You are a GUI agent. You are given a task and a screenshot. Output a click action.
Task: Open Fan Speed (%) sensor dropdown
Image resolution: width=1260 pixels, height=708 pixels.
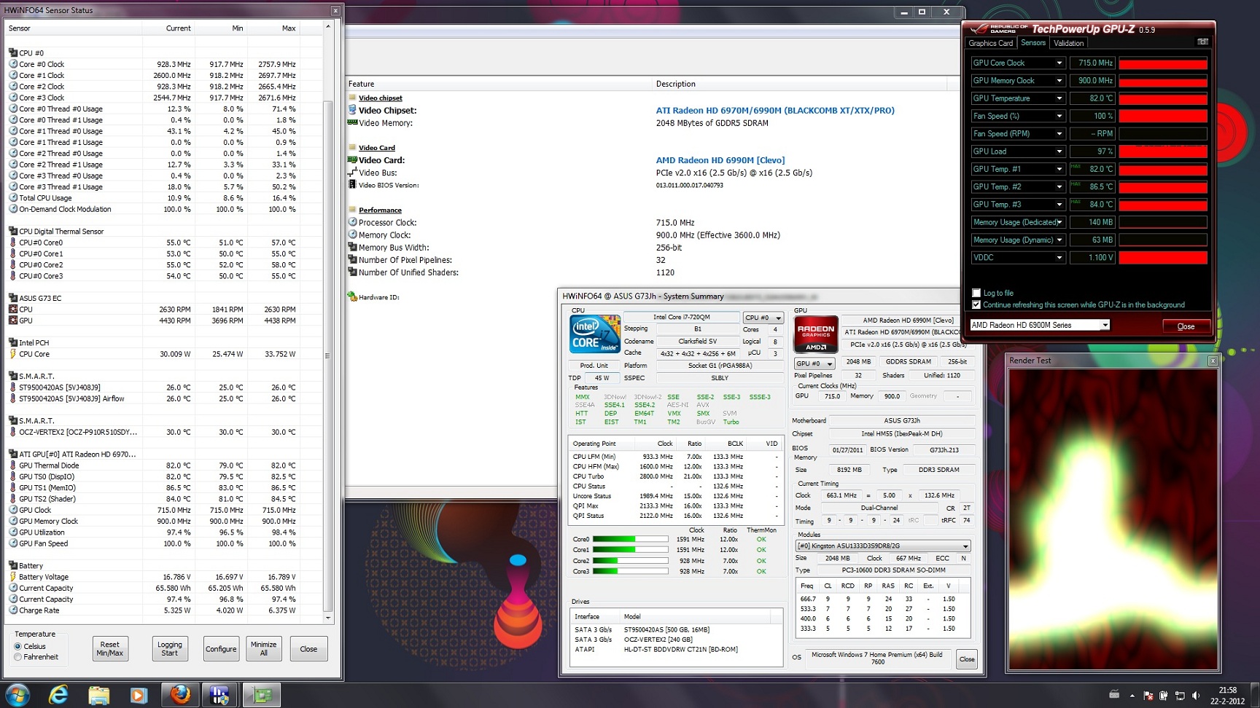tap(1059, 116)
